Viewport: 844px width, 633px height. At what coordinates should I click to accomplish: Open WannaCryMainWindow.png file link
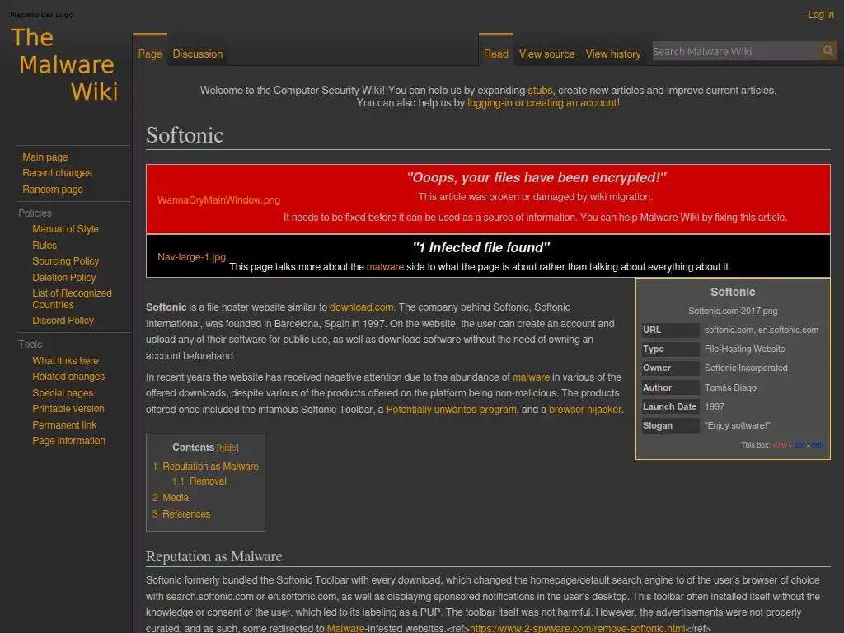(x=218, y=200)
